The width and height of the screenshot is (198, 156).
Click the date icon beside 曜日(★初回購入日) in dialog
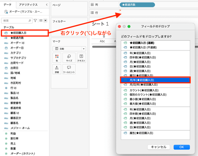(x=125, y=75)
